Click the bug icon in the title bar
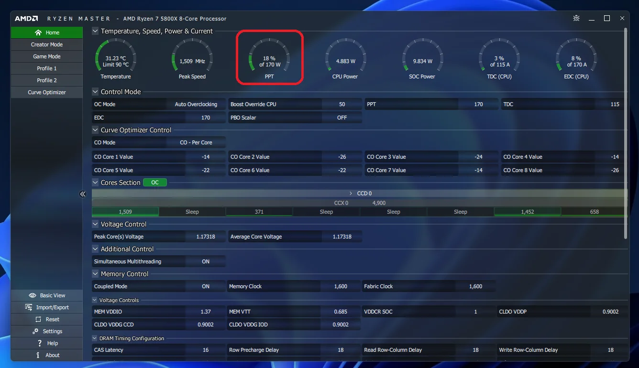639x368 pixels. 576,18
